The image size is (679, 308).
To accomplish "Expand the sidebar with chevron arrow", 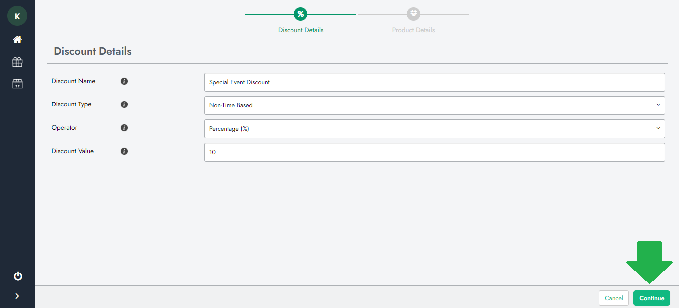I will coord(17,296).
